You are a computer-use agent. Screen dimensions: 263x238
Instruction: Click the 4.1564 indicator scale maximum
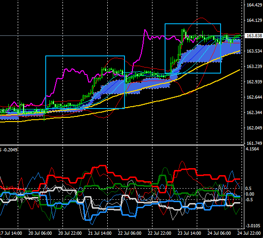252,149
